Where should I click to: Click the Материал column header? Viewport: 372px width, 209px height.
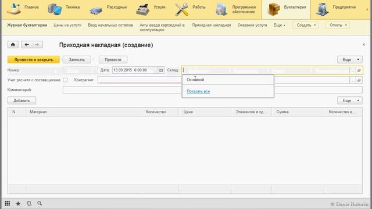point(83,112)
